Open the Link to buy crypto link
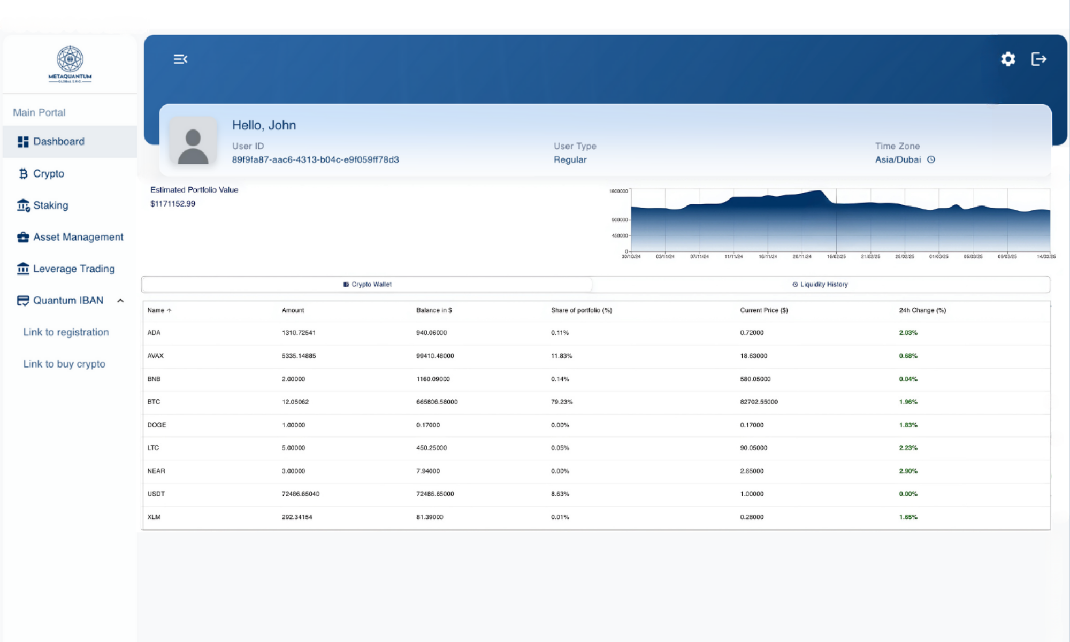Screen dimensions: 1070x642 [64, 364]
